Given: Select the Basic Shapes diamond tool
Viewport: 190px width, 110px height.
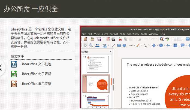Looking at the screenshot, I should coord(154,45).
